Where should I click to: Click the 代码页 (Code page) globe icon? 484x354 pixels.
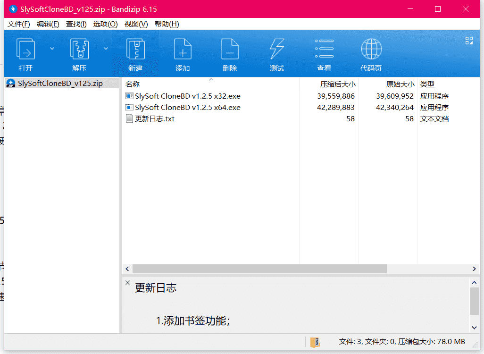click(x=371, y=49)
